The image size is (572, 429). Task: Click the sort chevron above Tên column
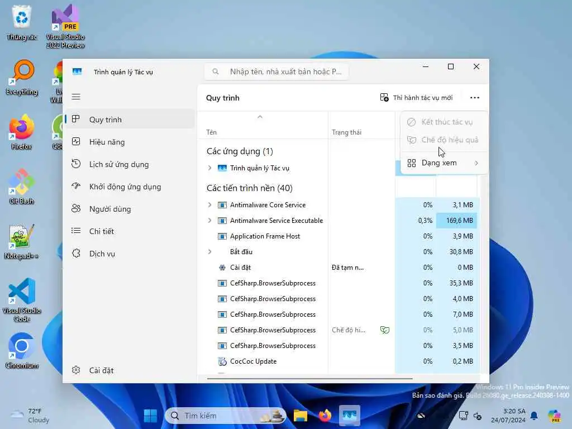[260, 117]
